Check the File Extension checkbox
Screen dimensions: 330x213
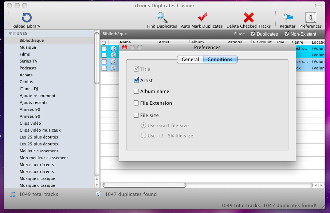pyautogui.click(x=136, y=103)
